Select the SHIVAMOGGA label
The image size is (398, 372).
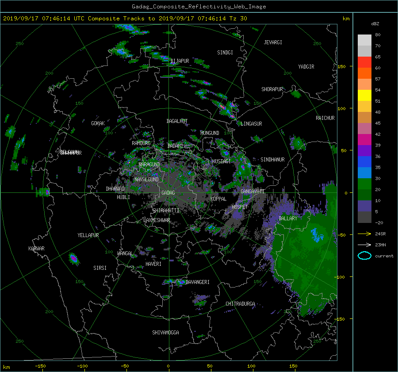coord(165,333)
